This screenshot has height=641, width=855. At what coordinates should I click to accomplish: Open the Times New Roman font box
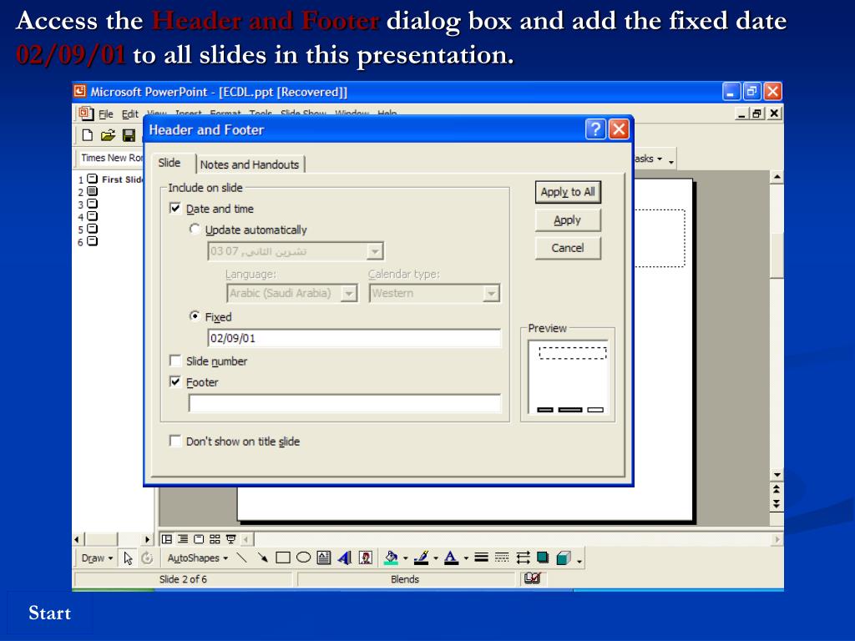111,158
